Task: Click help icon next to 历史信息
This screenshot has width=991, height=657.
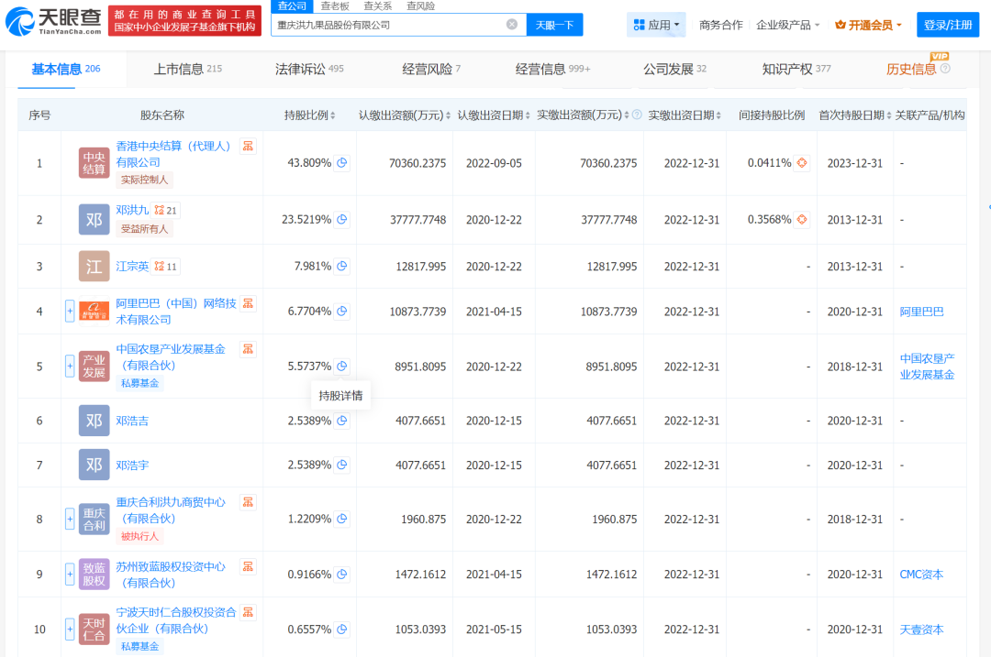Action: 945,69
